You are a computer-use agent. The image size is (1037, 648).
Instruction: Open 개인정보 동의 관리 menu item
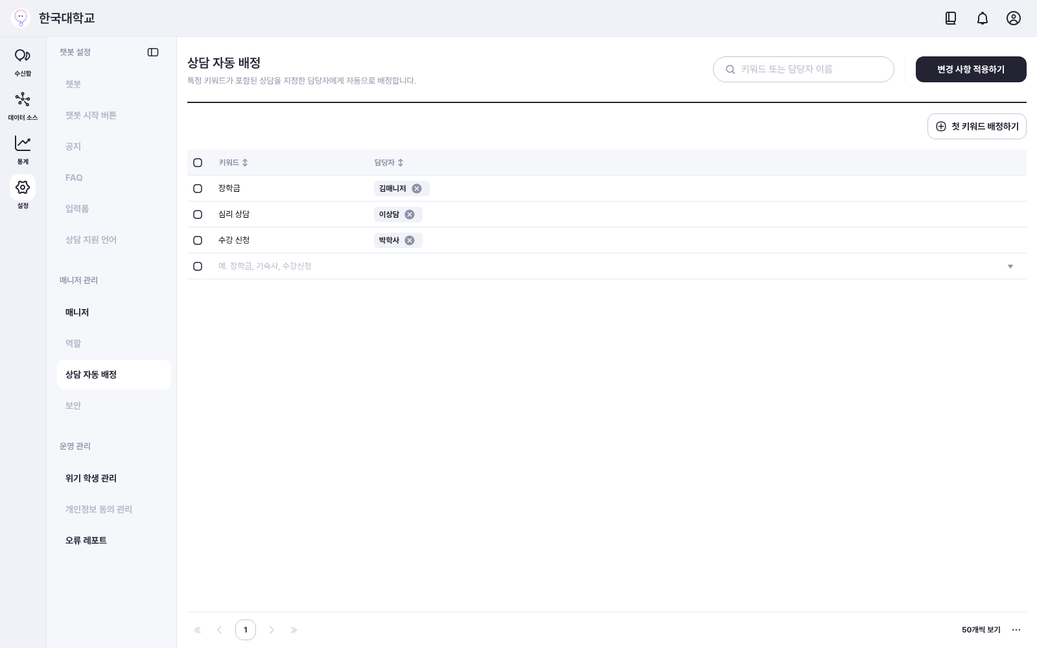point(114,509)
